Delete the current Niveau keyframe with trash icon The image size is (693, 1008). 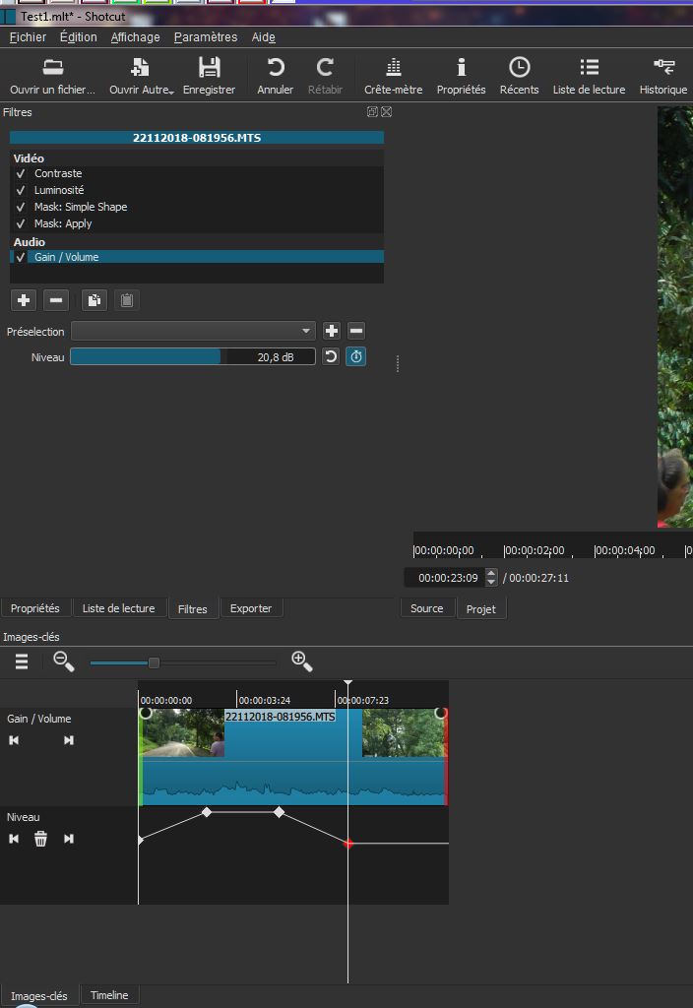pos(40,839)
